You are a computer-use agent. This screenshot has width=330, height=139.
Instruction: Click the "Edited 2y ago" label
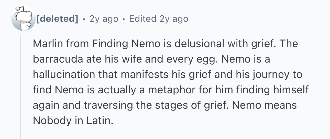pos(159,19)
